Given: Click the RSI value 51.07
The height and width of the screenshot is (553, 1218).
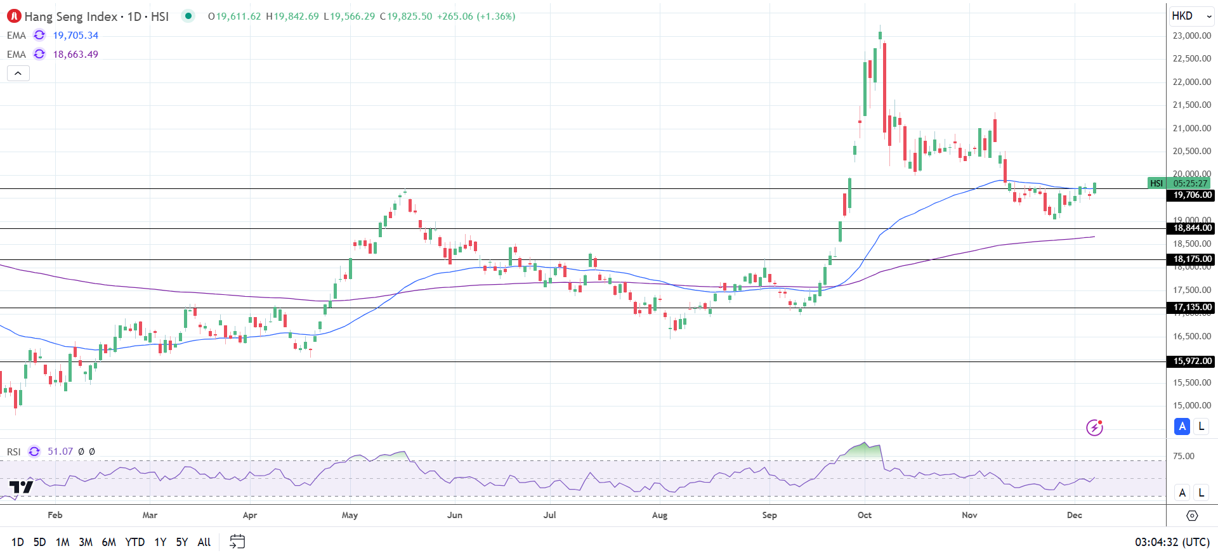Looking at the screenshot, I should click(60, 452).
